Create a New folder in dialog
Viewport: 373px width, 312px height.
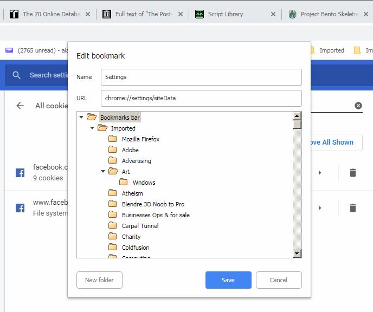[x=99, y=280]
